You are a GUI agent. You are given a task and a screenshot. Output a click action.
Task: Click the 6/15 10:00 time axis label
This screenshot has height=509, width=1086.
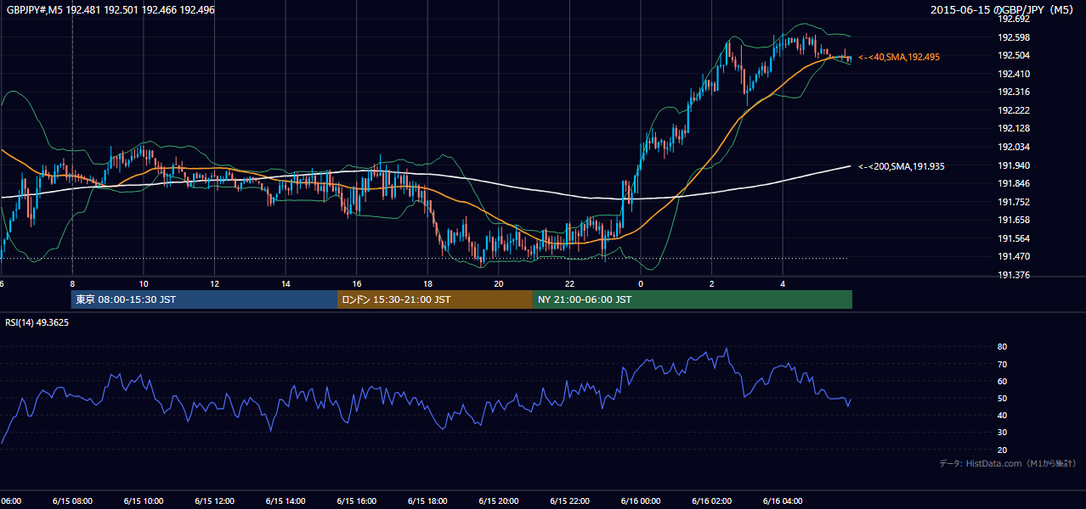click(x=143, y=501)
